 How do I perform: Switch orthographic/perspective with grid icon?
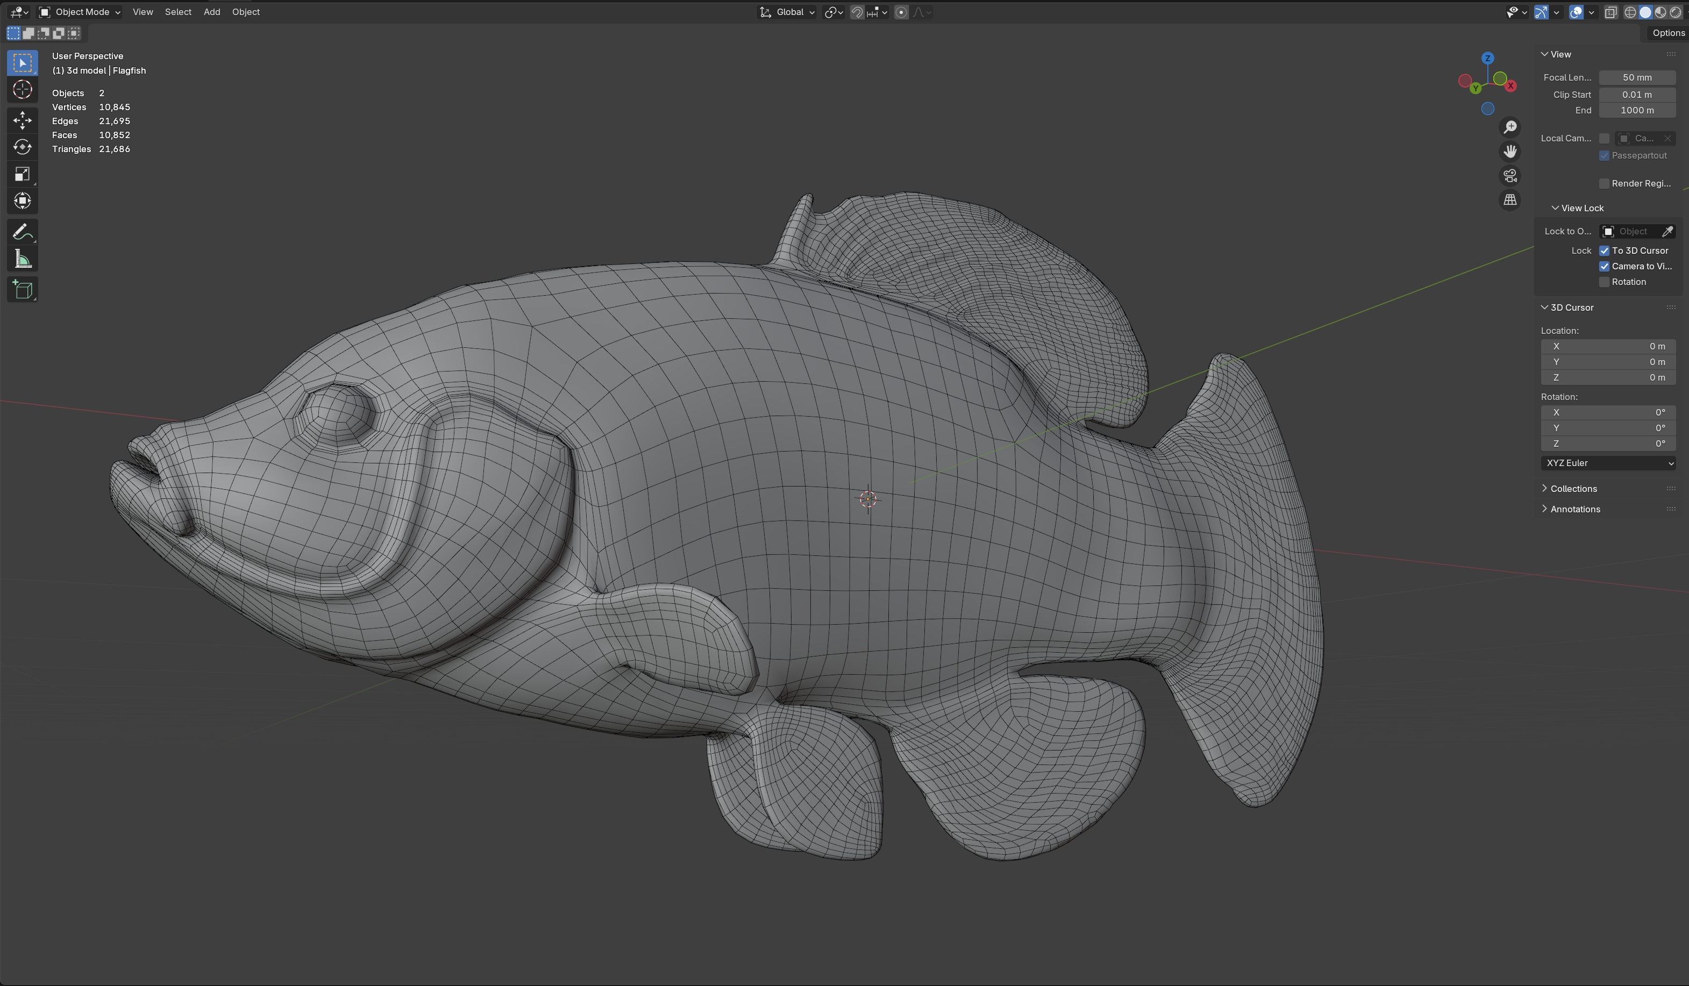tap(1509, 200)
